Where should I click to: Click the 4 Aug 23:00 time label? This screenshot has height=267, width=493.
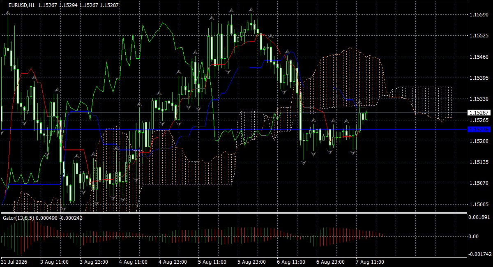[x=173, y=262]
